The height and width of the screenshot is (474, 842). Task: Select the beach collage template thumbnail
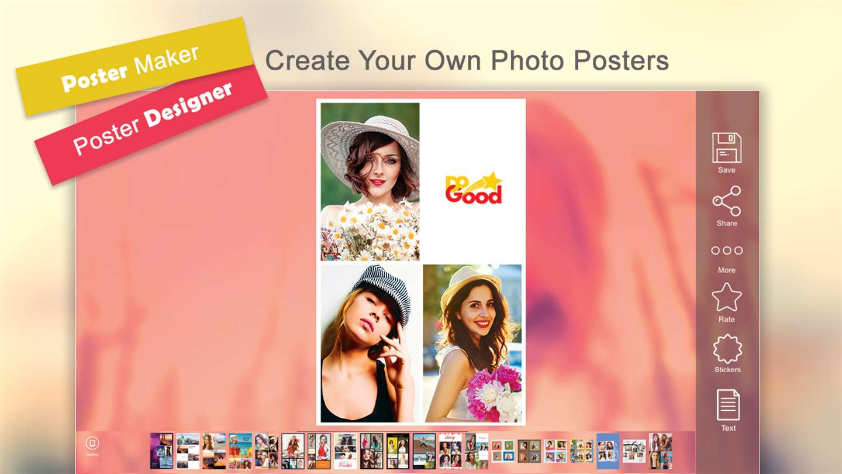[x=240, y=451]
